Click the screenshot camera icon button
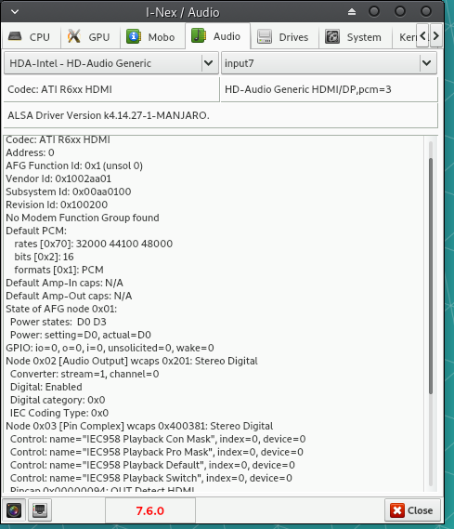Screen dimensions: 454x529 pyautogui.click(x=14, y=510)
